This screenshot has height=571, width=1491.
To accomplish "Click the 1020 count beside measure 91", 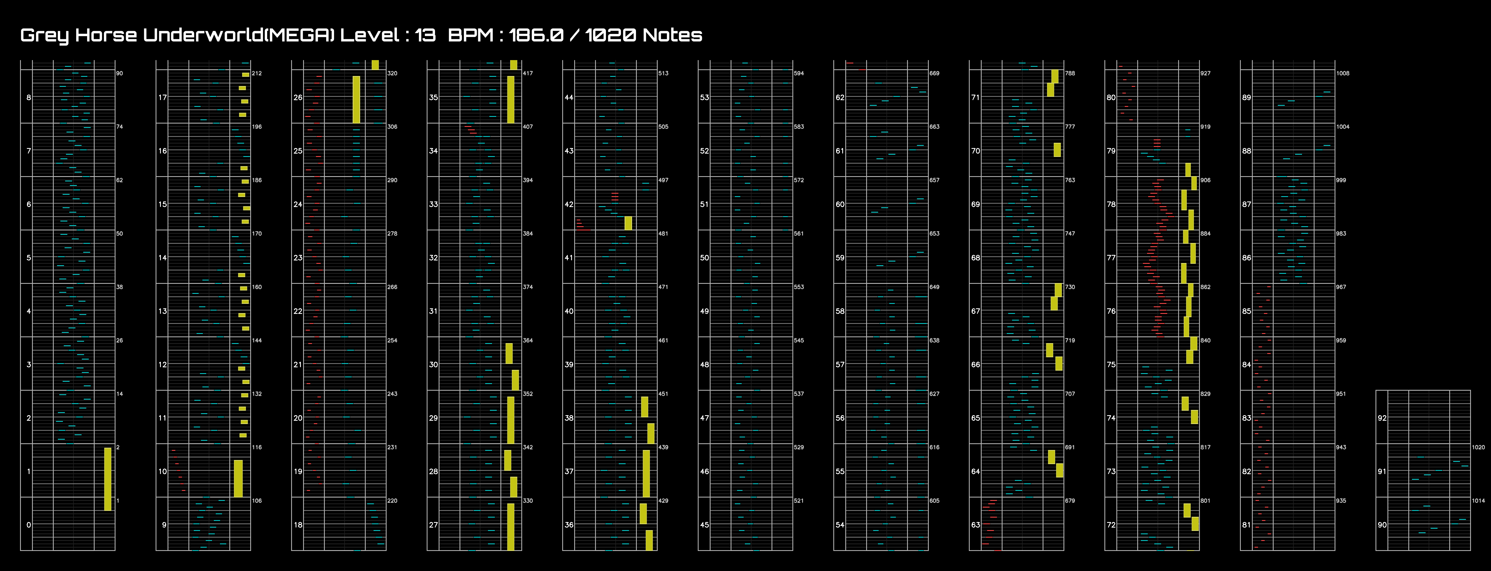I will click(x=1478, y=447).
